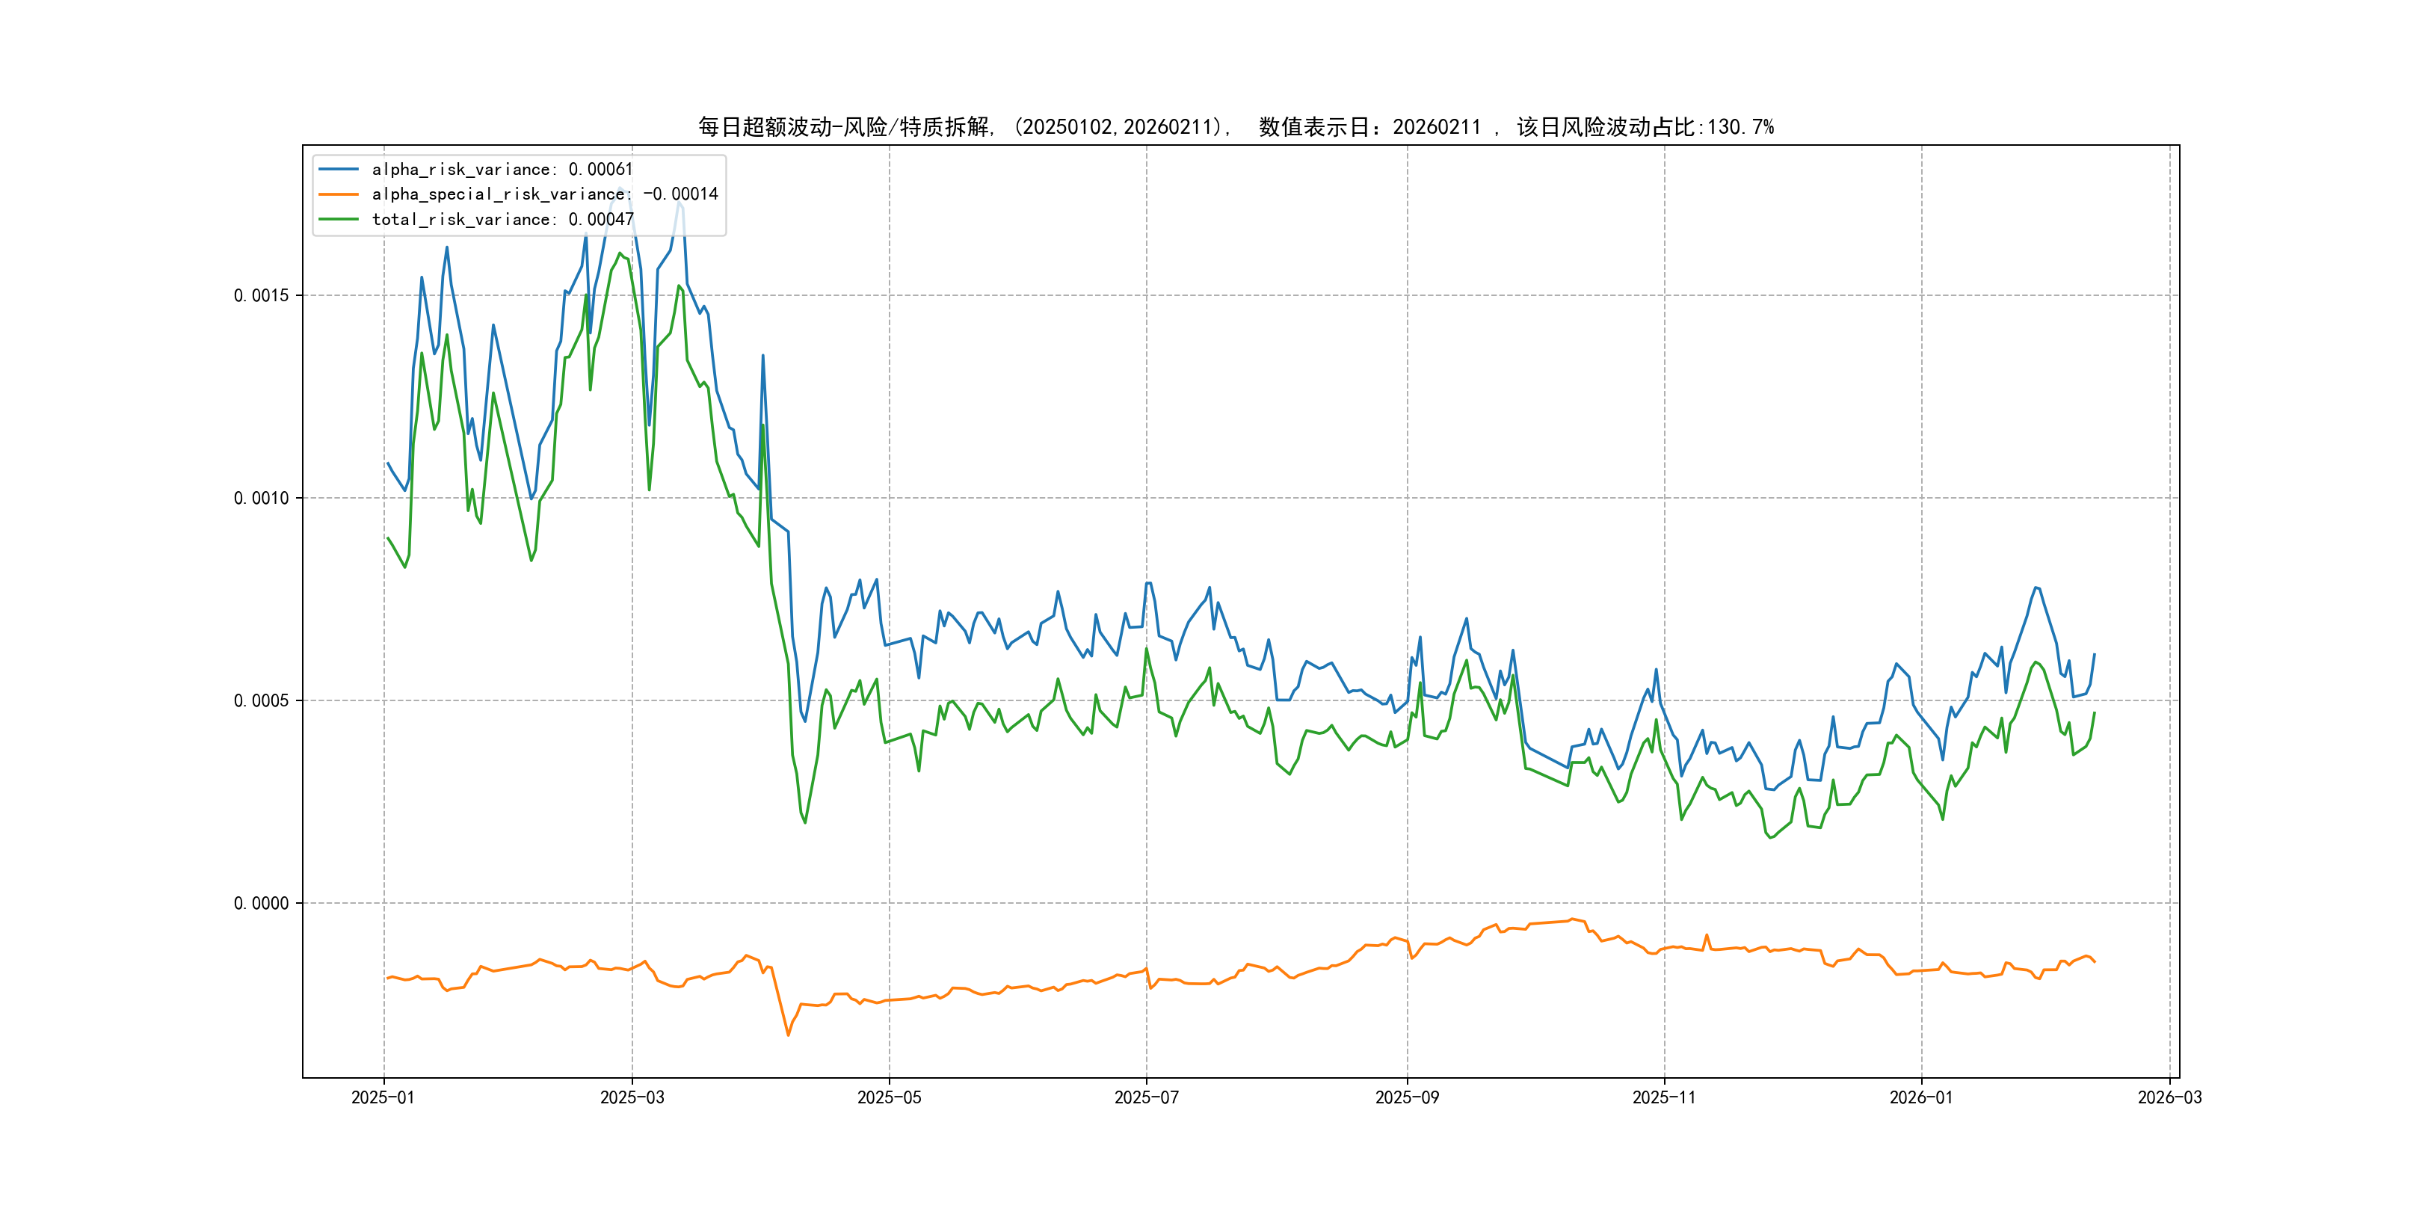2422x1211 pixels.
Task: Click the 2025-11 x-axis tick label
Action: (x=1664, y=1098)
